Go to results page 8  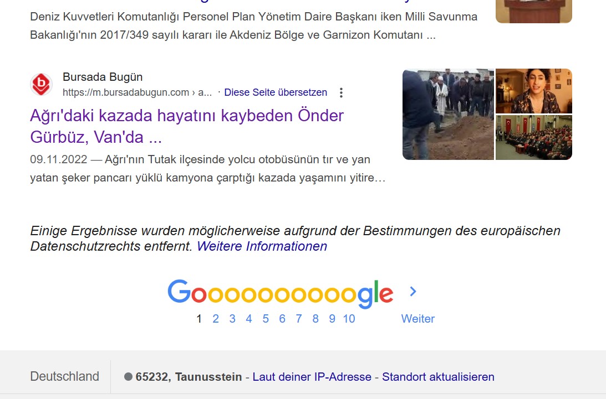(315, 319)
